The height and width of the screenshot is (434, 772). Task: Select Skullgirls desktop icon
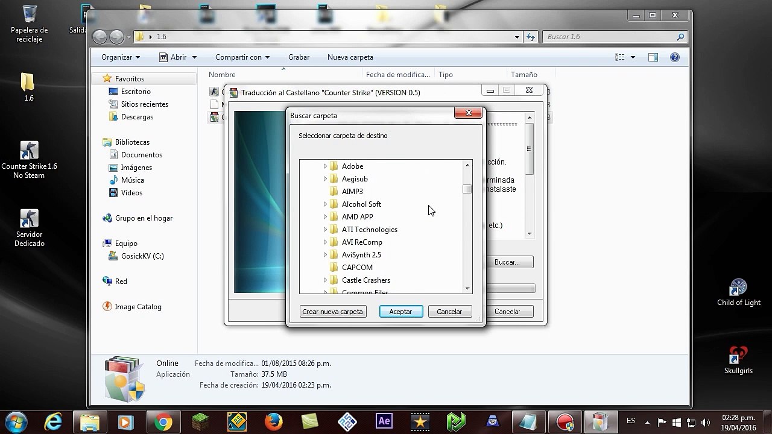point(739,360)
